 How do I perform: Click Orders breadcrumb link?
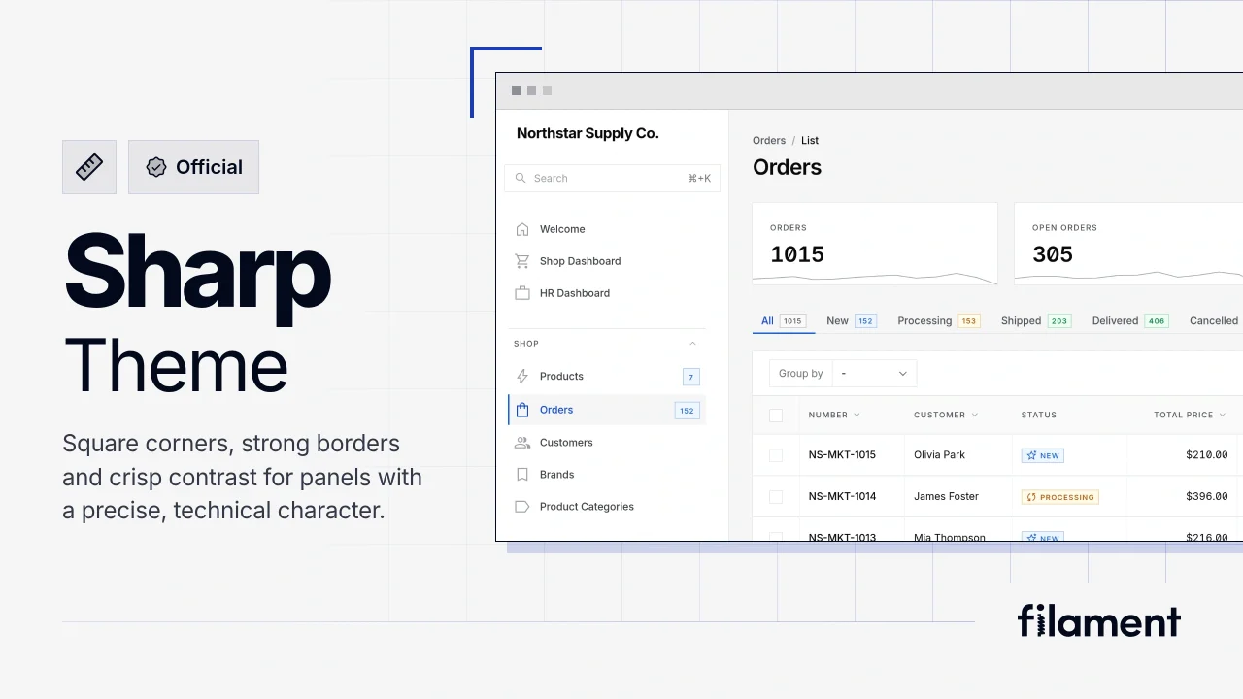pyautogui.click(x=769, y=141)
